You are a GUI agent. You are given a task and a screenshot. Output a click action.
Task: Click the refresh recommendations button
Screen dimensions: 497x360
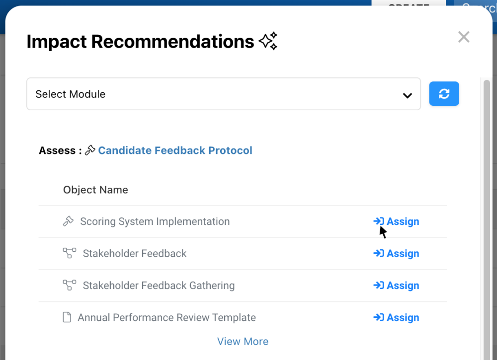[x=444, y=94]
